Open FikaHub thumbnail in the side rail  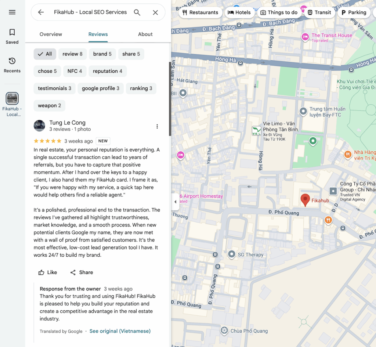pos(12,98)
